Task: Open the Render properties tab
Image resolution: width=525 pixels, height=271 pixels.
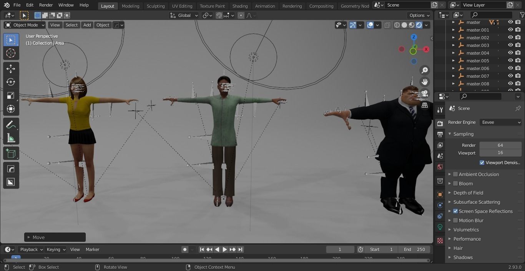Action: pyautogui.click(x=440, y=123)
